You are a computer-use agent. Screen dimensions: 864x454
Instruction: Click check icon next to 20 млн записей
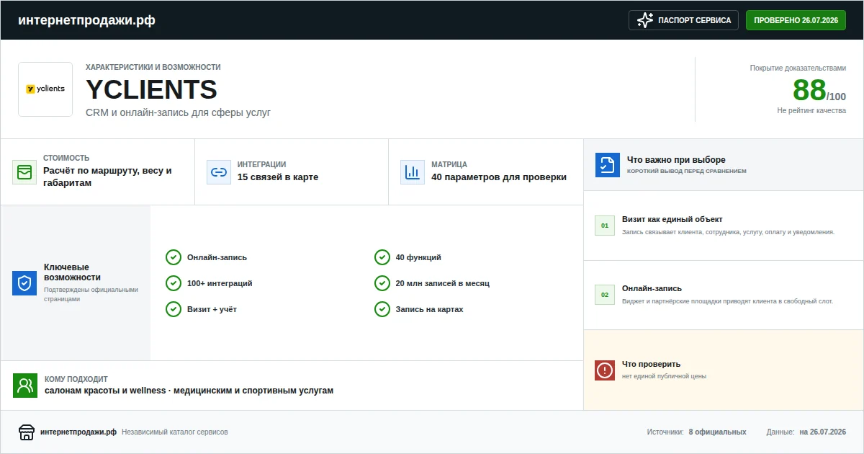(382, 283)
